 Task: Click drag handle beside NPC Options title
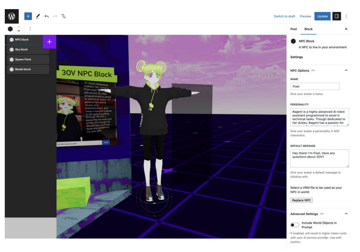click(313, 70)
